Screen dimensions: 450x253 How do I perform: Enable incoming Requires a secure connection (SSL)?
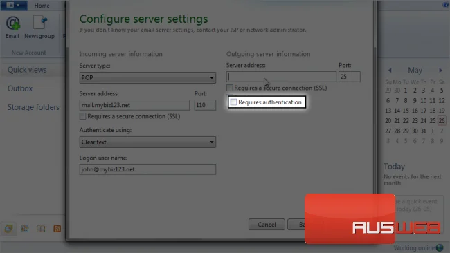82,116
